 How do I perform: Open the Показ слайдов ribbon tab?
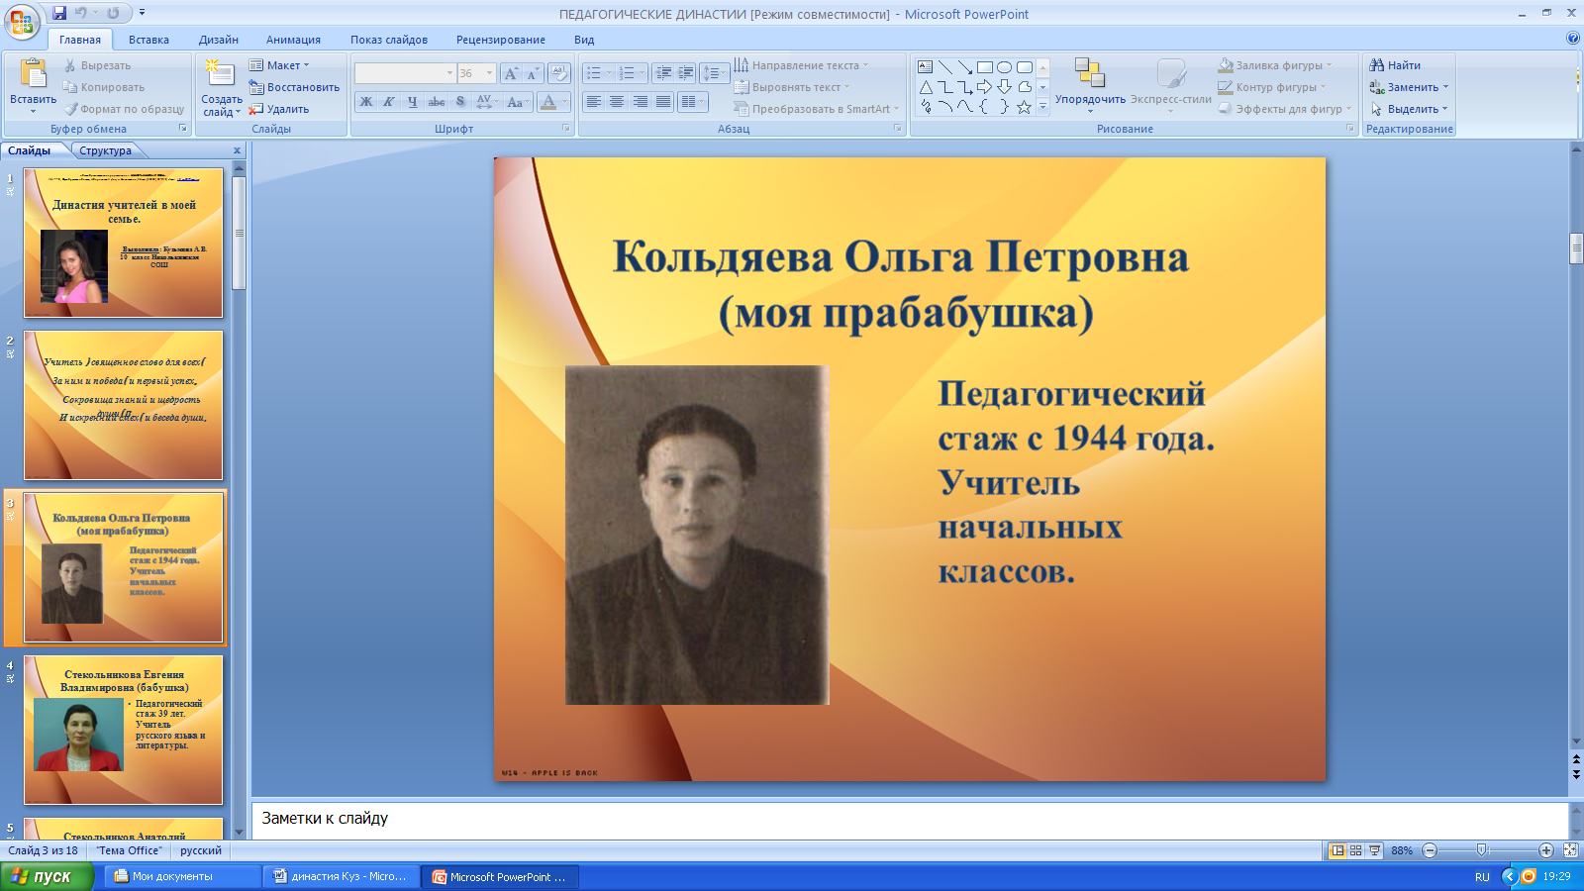[x=389, y=40]
